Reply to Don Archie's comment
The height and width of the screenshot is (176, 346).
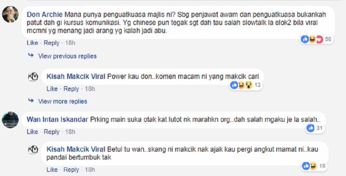pyautogui.click(x=51, y=43)
